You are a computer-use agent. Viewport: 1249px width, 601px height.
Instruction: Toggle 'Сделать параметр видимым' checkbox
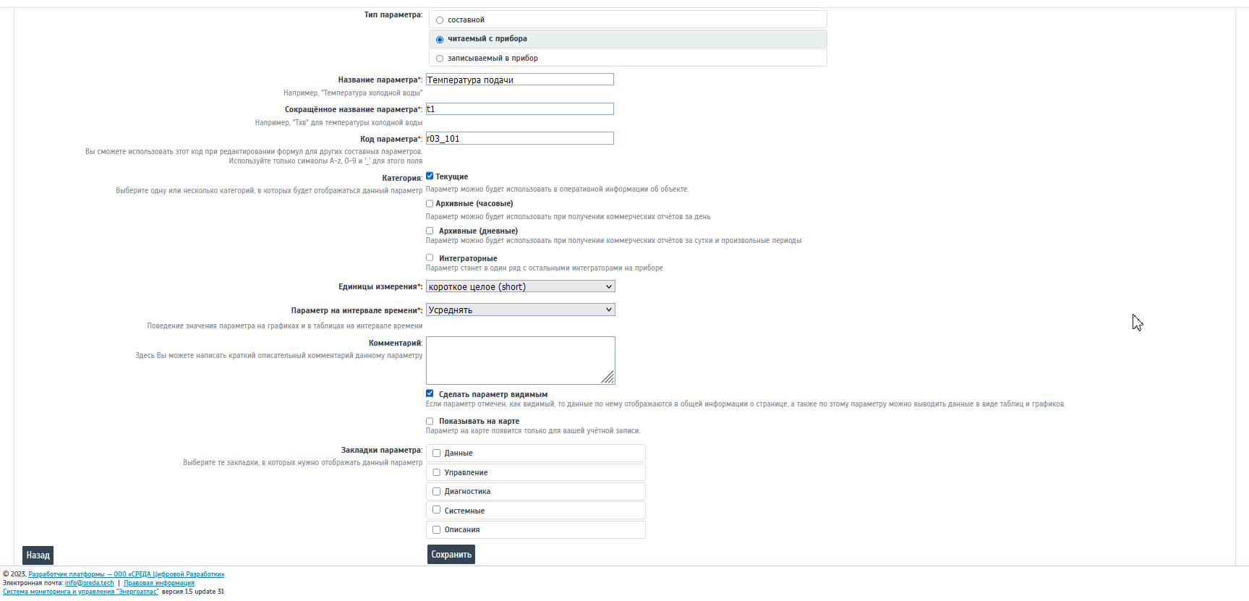click(430, 393)
